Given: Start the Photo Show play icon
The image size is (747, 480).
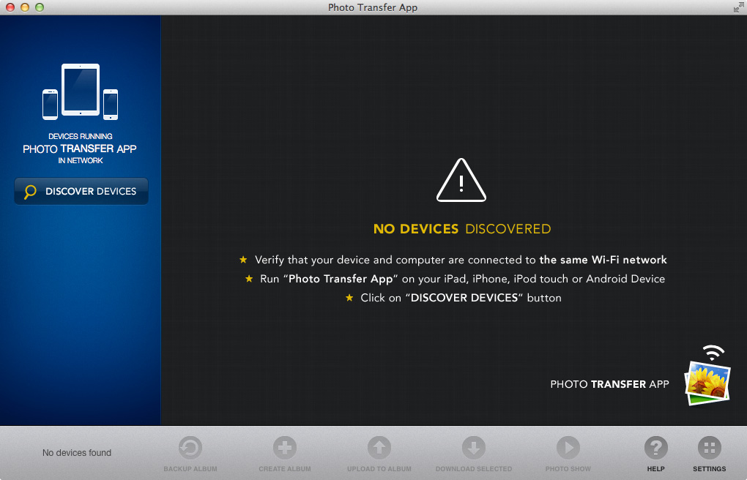Looking at the screenshot, I should pos(568,448).
